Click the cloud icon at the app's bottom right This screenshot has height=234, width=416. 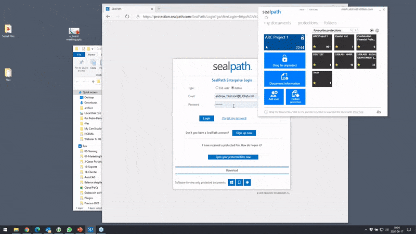(x=379, y=112)
